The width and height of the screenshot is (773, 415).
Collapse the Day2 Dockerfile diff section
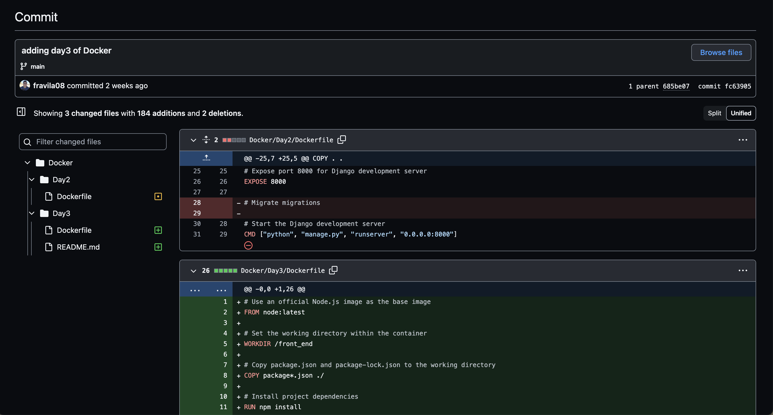pos(193,140)
